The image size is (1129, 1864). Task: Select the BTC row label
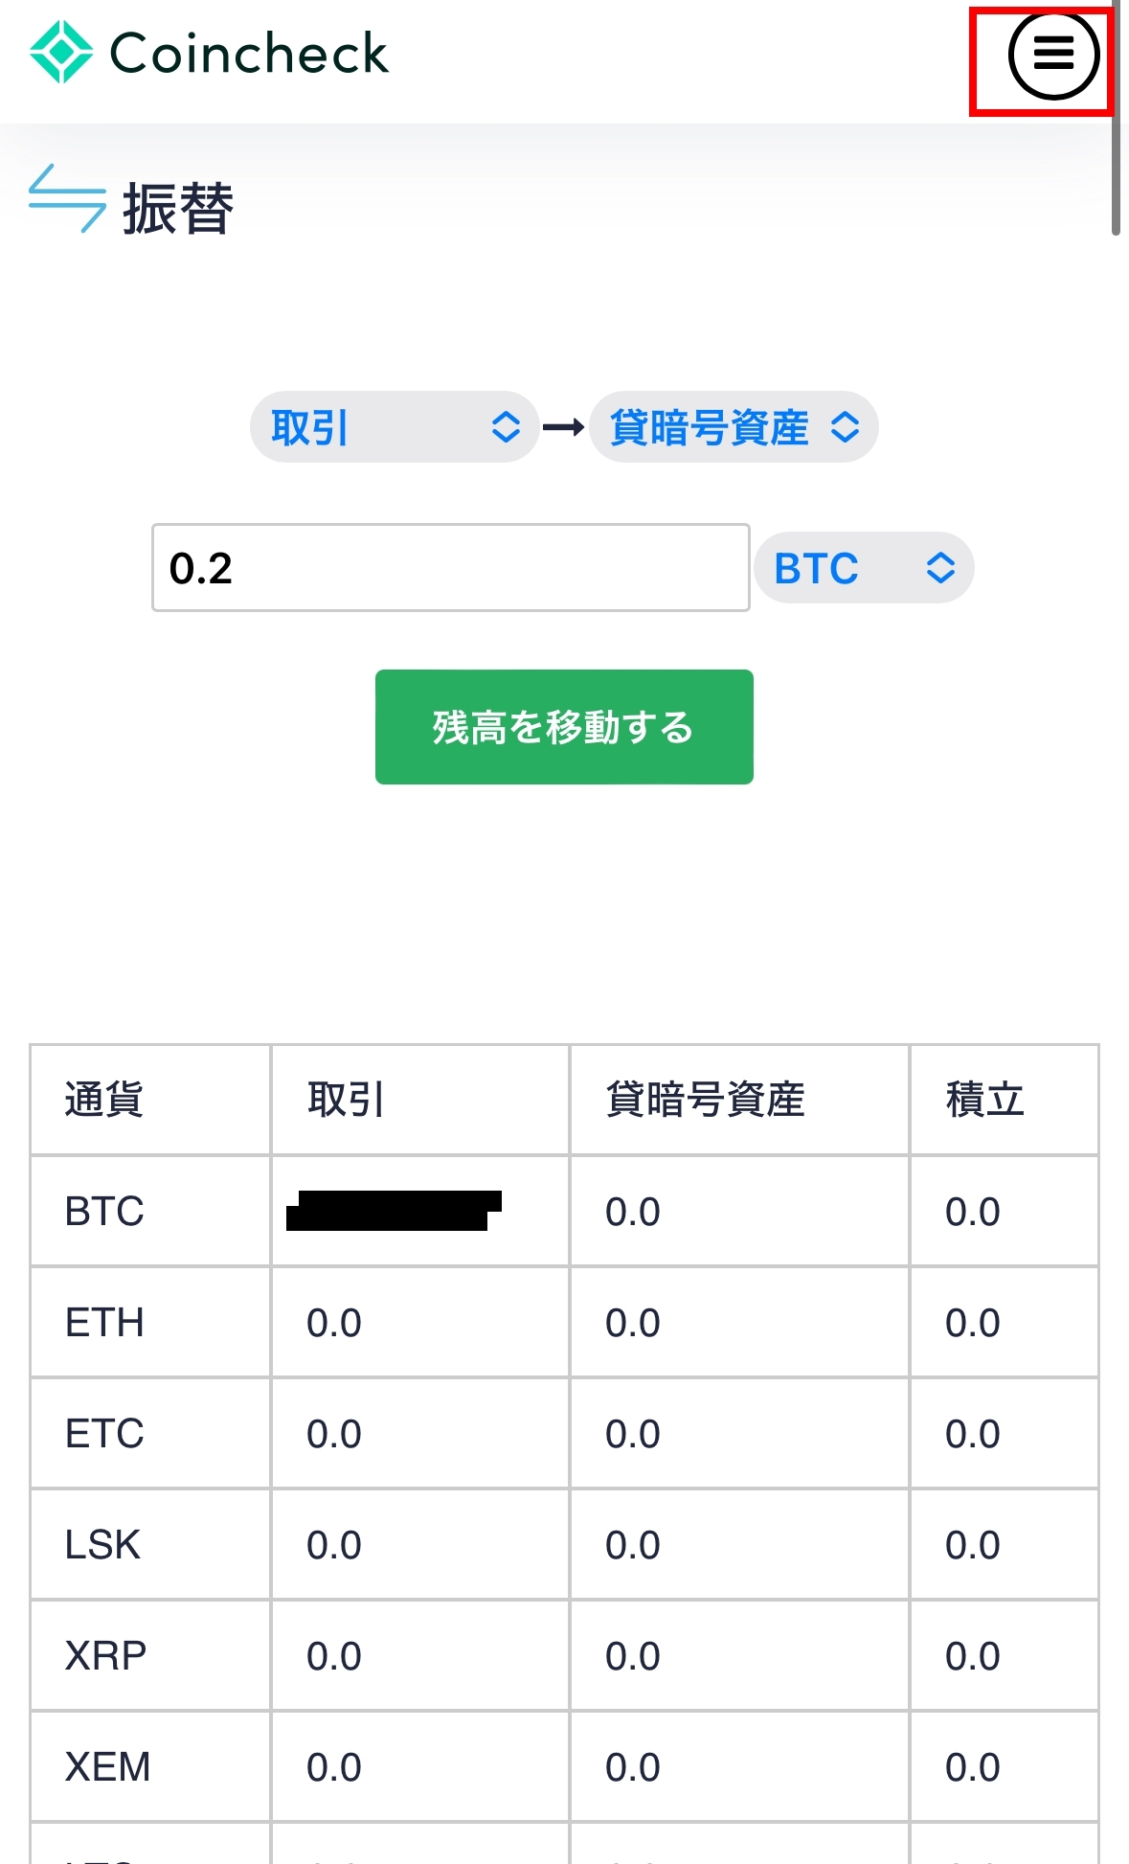point(104,1212)
